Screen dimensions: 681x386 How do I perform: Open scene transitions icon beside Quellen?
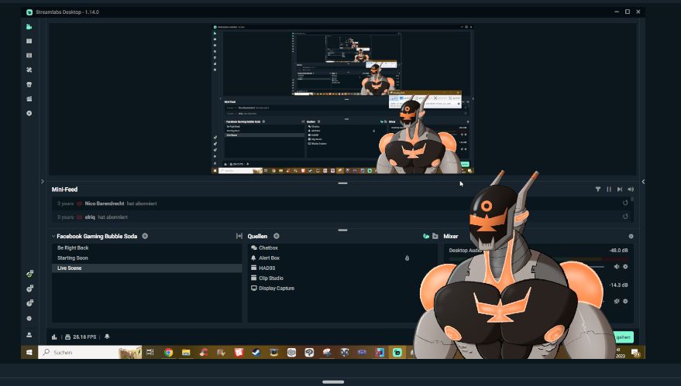(x=239, y=236)
